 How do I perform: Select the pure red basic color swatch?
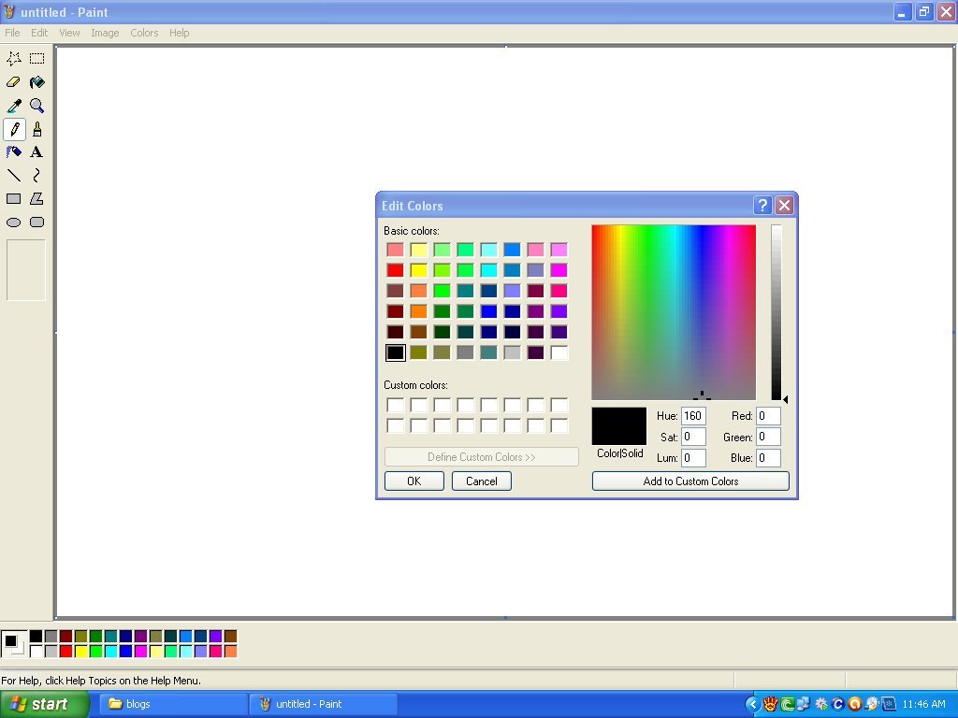point(396,270)
